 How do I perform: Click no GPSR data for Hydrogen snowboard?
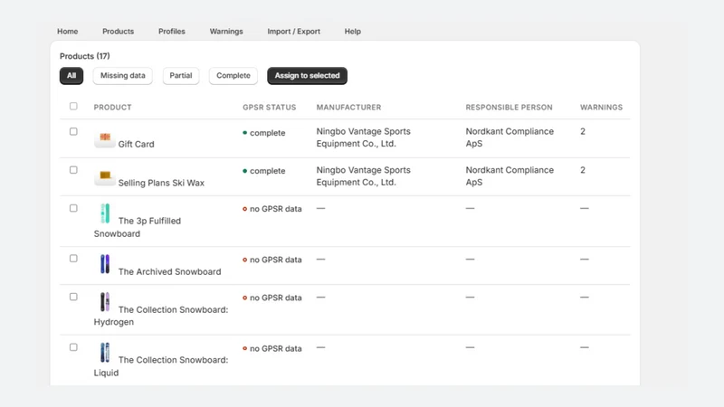[x=272, y=298]
